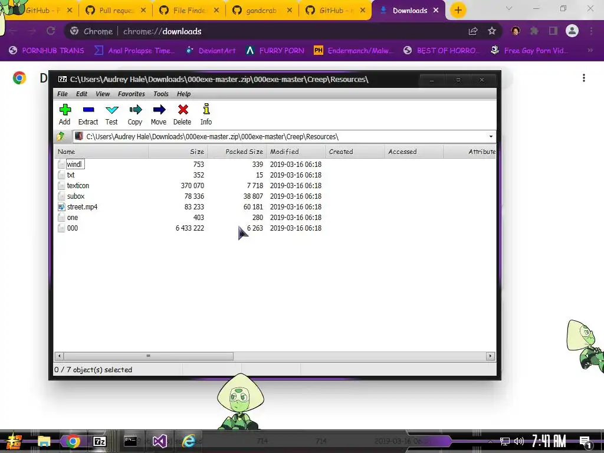Screen dimensions: 604x453
Task: Open the 7-Zip taskbar icon
Action: click(100, 441)
